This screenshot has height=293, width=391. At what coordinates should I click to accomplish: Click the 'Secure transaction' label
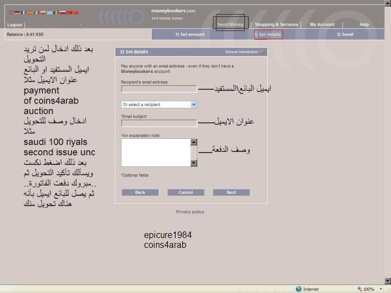click(x=242, y=52)
